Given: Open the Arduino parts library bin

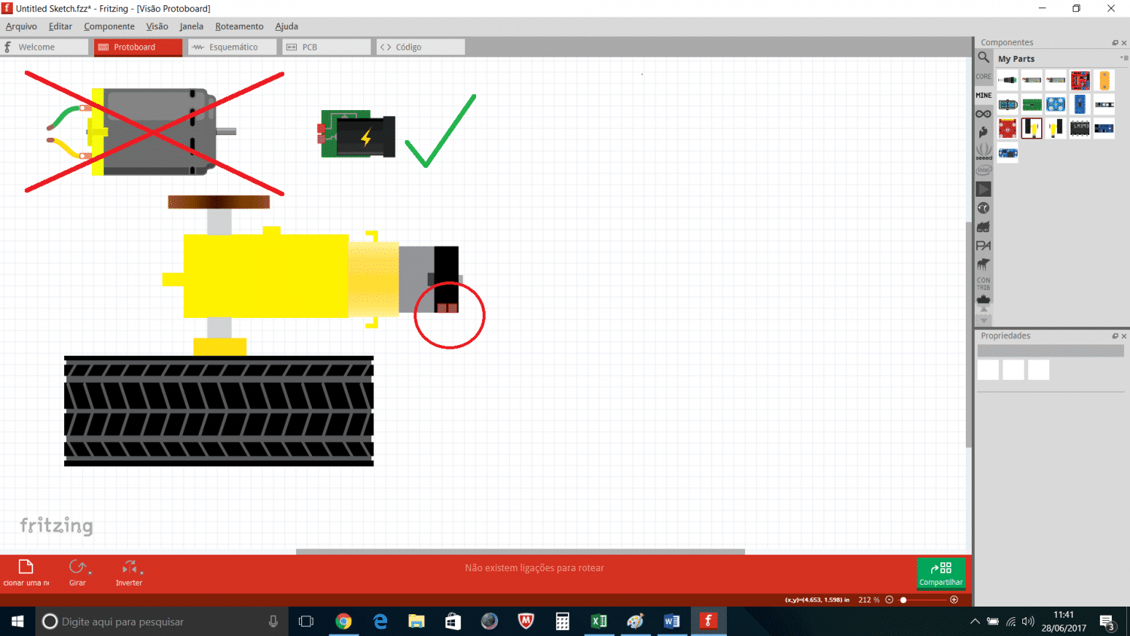Looking at the screenshot, I should pyautogui.click(x=983, y=113).
